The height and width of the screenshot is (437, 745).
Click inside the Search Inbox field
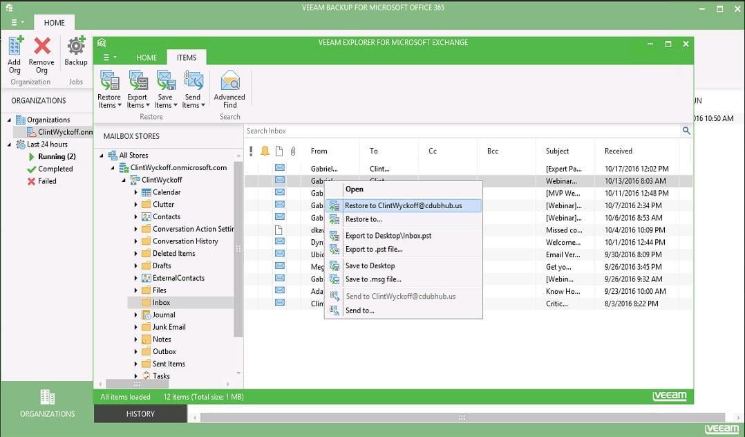tap(415, 130)
